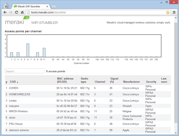179x136 pixels.
Task: Click the incognito spy icon
Action: tap(6, 6)
